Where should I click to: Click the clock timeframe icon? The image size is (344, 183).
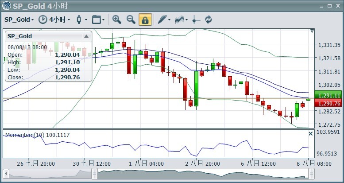(x=43, y=19)
